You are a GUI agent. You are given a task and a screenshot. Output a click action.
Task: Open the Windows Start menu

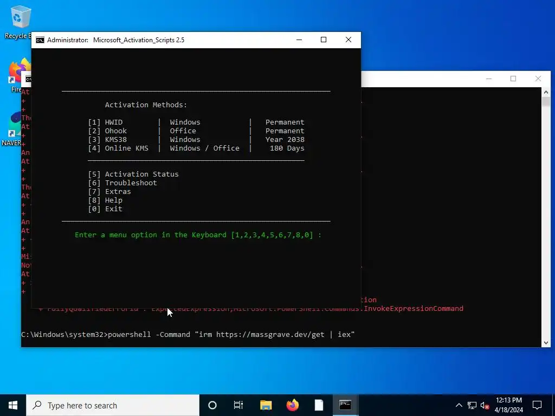pos(13,405)
